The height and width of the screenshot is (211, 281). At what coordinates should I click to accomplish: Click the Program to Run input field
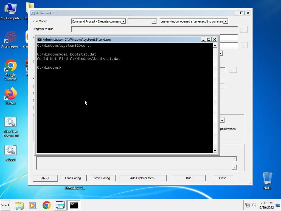point(154,29)
